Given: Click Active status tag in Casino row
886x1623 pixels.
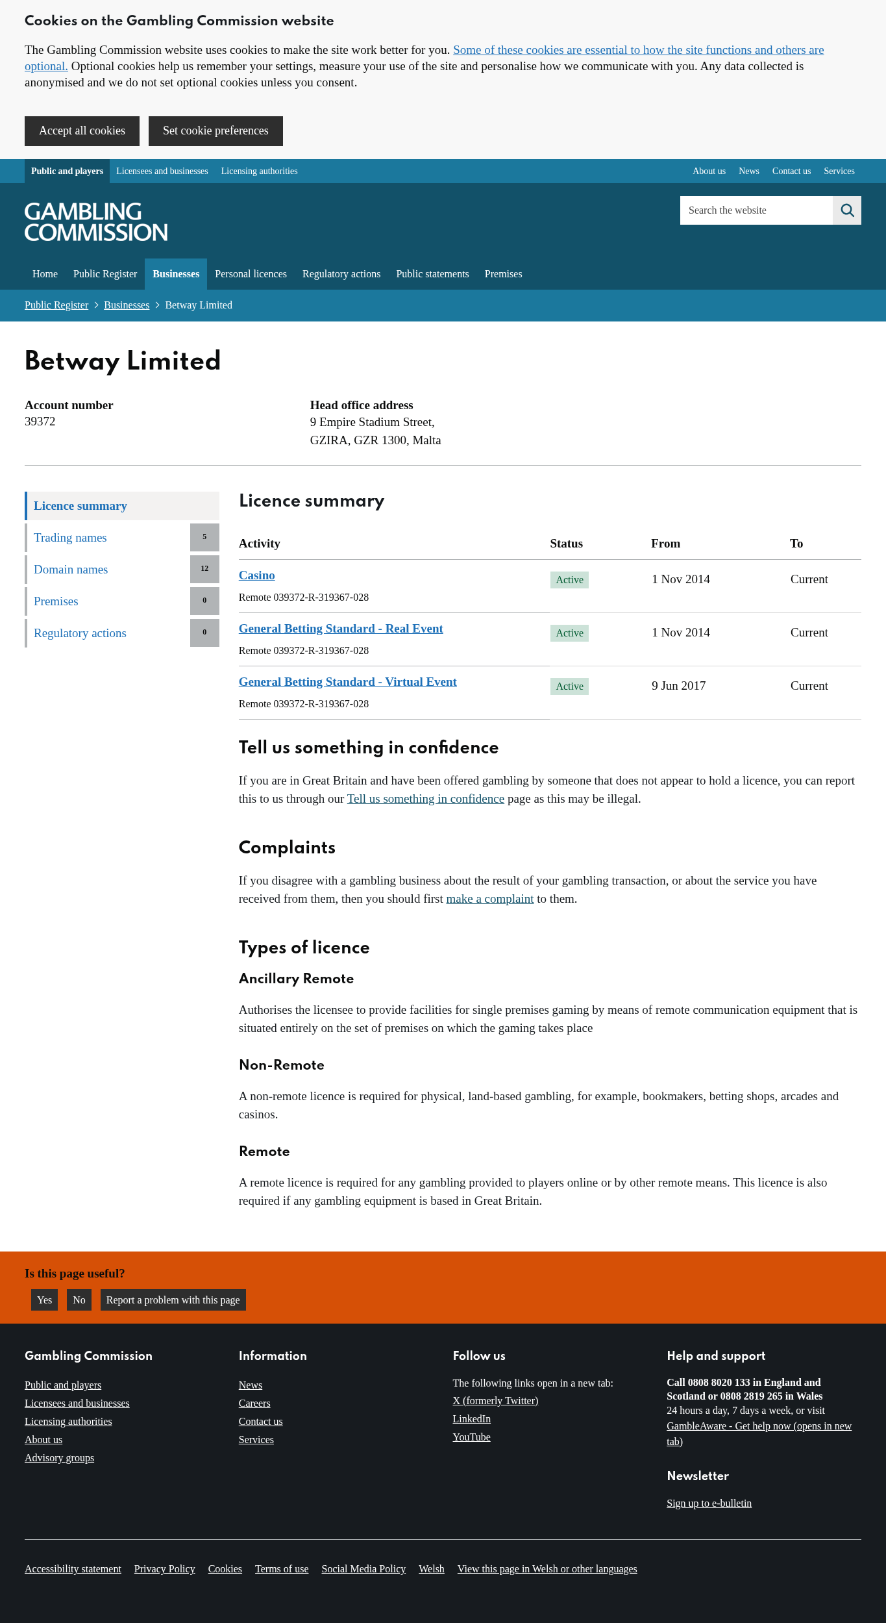Looking at the screenshot, I should [x=569, y=580].
